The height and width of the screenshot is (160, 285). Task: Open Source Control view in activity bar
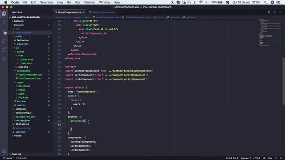(4, 32)
